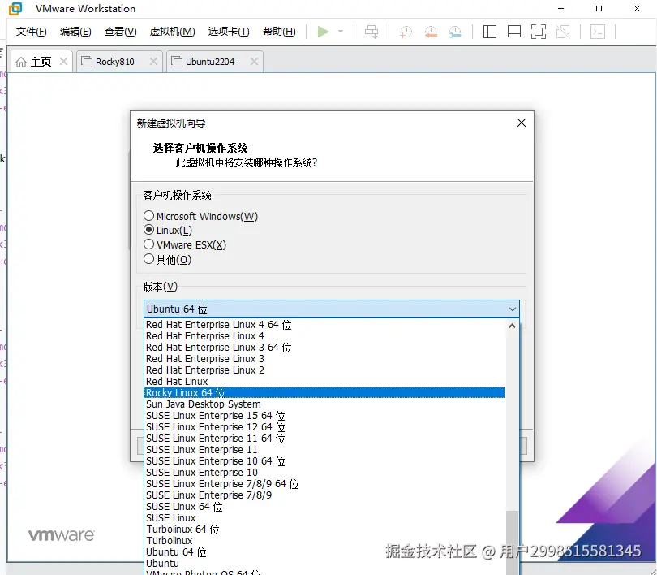The height and width of the screenshot is (575, 657).
Task: Choose Red Hat Linux option
Action: point(324,381)
